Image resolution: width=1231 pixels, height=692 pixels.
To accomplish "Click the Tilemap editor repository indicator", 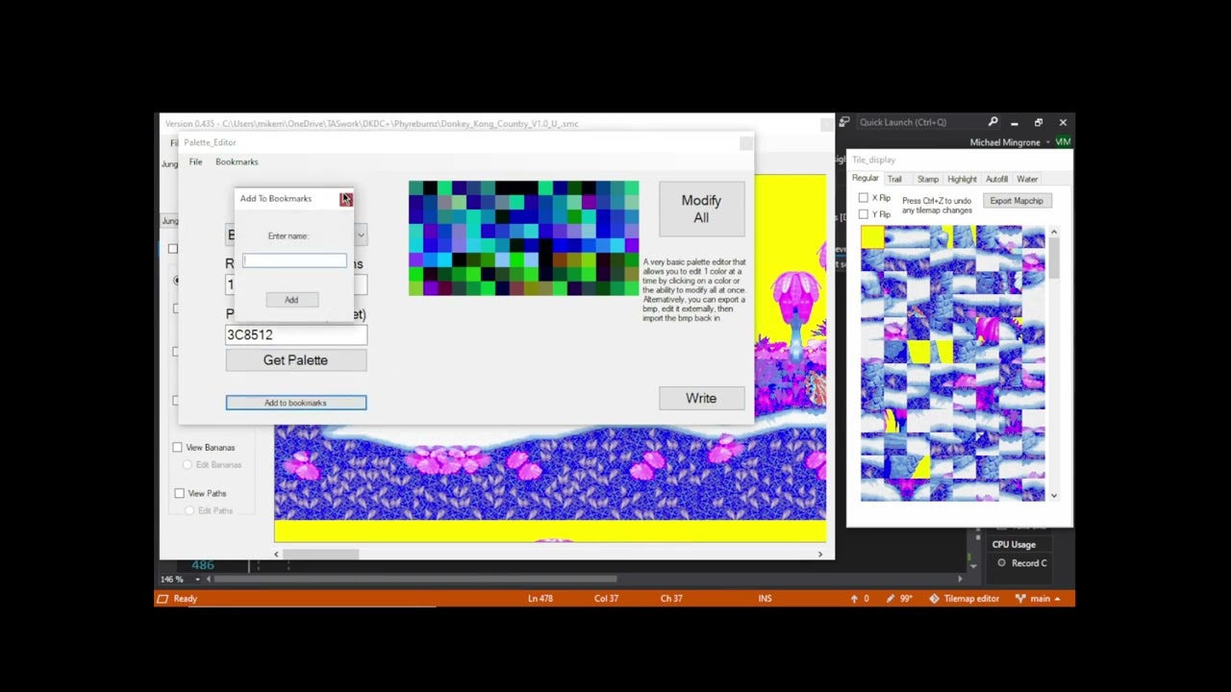I will pyautogui.click(x=965, y=599).
